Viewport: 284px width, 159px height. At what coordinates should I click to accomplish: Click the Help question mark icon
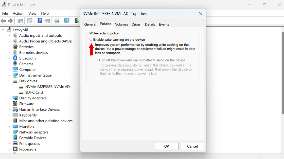click(40, 21)
